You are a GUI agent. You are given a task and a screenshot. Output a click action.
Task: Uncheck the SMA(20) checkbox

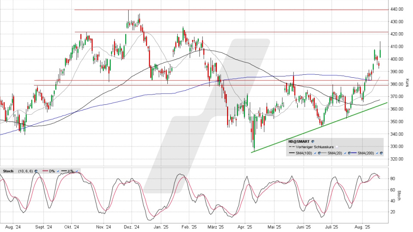pos(345,153)
